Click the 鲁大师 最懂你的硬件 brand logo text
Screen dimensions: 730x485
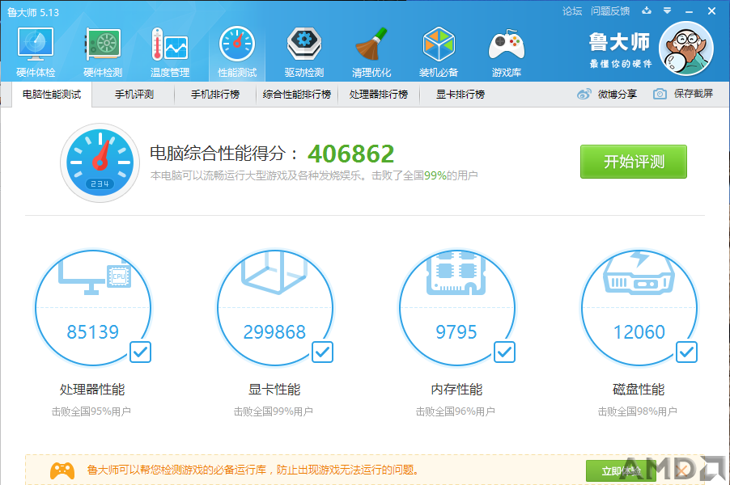[620, 50]
